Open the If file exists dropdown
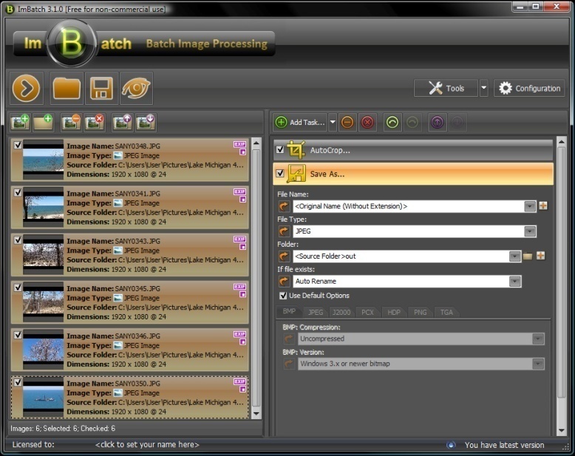Image resolution: width=575 pixels, height=456 pixels. [515, 282]
